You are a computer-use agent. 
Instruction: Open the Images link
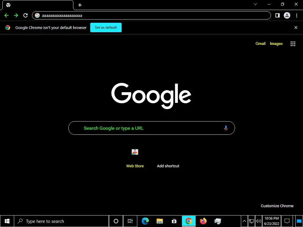point(276,44)
